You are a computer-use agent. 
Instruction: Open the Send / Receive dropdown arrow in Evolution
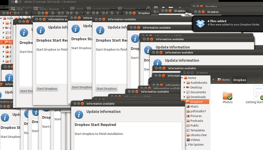tap(63, 9)
